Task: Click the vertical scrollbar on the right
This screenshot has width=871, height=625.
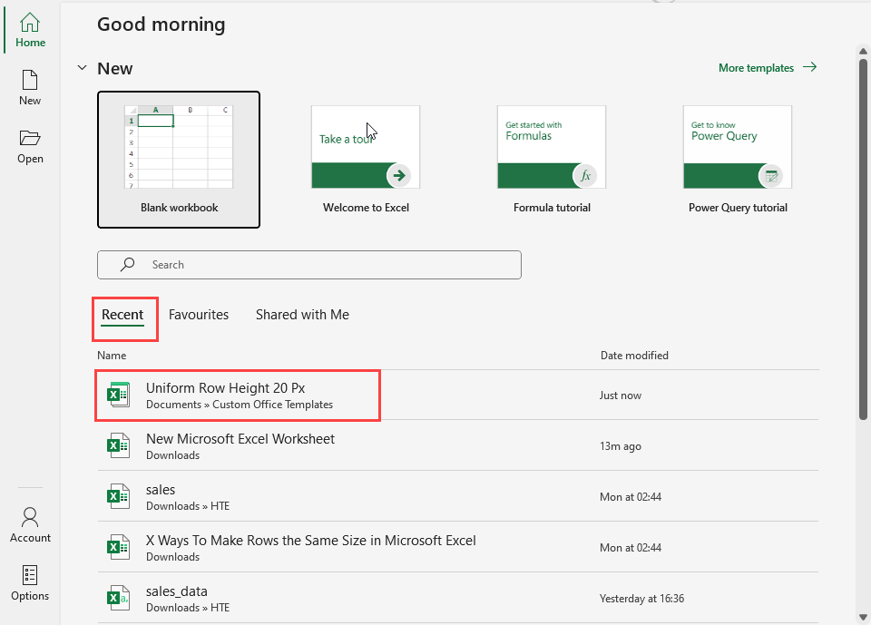Action: point(863,236)
